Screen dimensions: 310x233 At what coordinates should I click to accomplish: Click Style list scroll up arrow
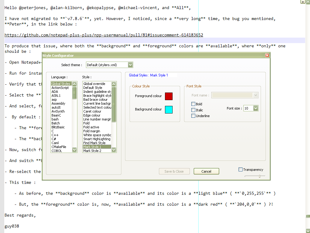[114, 84]
